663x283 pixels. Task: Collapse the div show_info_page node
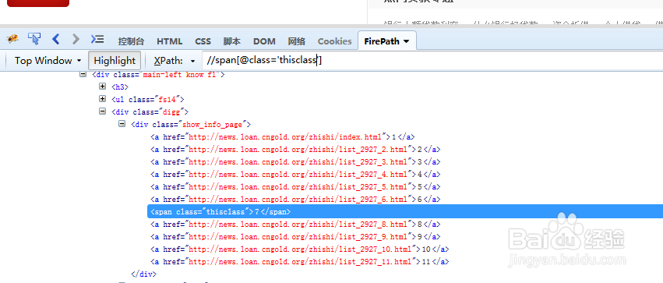[x=122, y=124]
